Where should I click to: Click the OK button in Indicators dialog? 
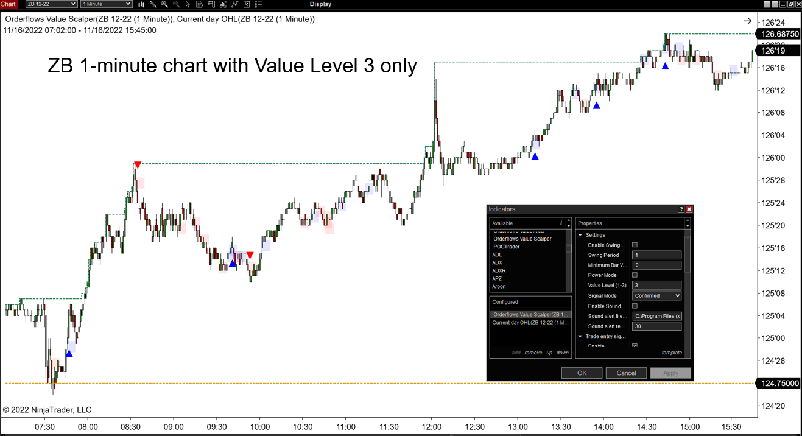[x=582, y=373]
